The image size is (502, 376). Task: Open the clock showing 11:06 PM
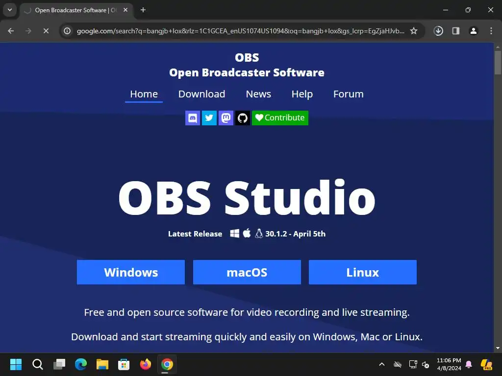449,364
